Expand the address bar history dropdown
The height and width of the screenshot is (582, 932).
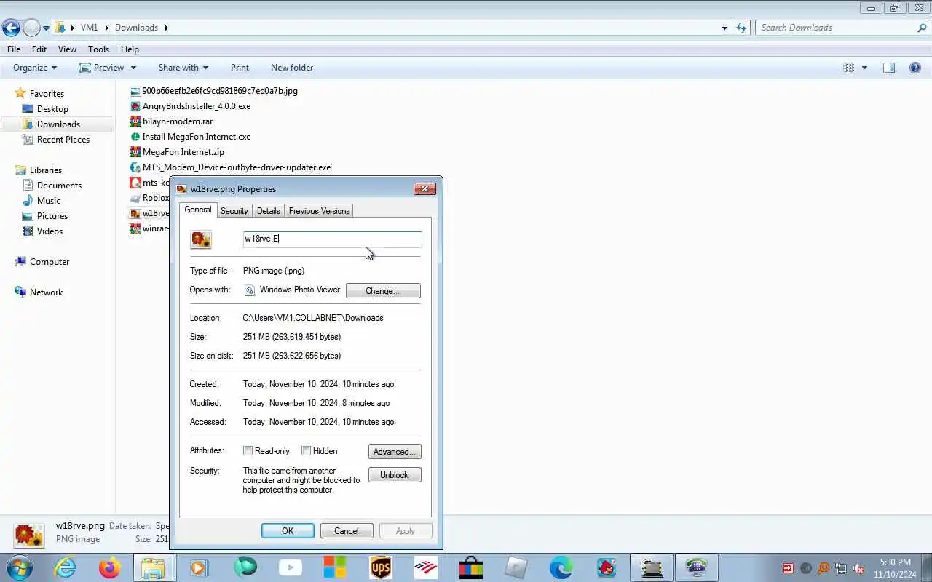coord(724,28)
